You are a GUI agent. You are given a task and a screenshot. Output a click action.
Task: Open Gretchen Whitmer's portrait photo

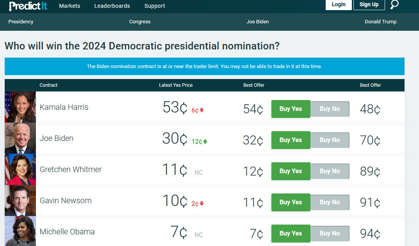pos(20,169)
